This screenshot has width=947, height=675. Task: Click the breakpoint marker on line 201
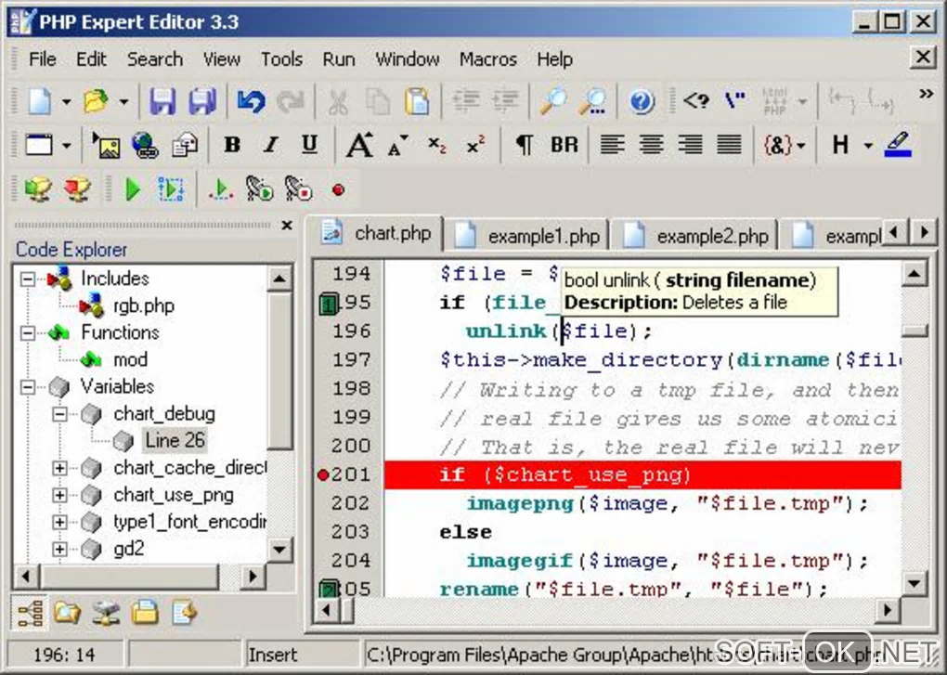(323, 475)
